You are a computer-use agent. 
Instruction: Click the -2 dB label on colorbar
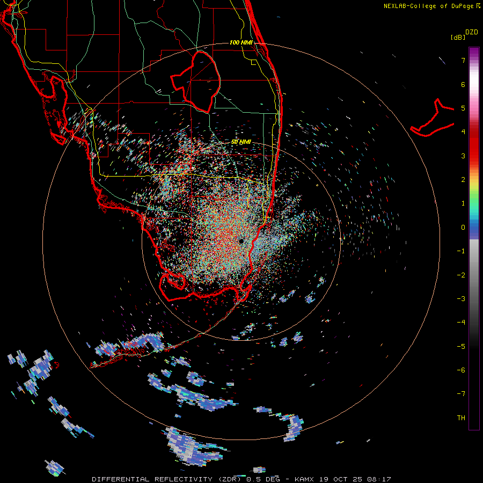[x=461, y=275]
